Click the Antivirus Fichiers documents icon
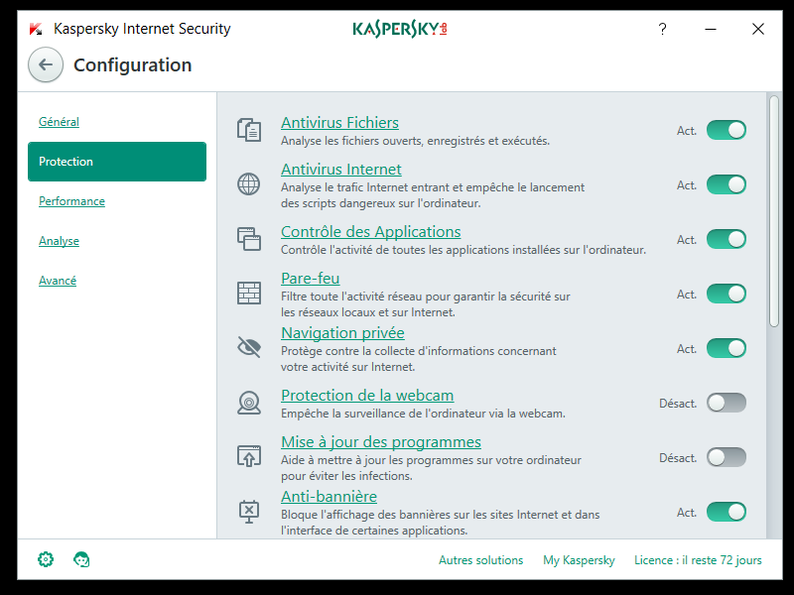 click(249, 130)
